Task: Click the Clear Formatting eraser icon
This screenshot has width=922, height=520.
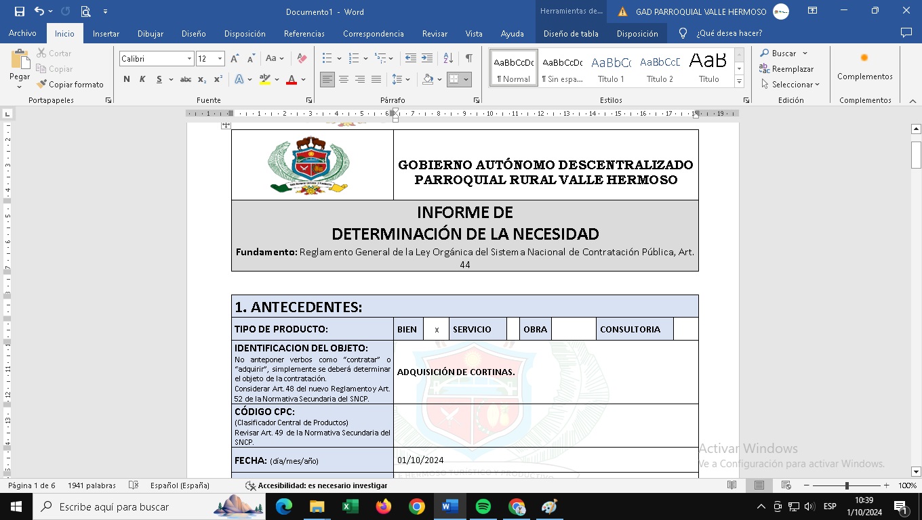Action: pyautogui.click(x=302, y=59)
